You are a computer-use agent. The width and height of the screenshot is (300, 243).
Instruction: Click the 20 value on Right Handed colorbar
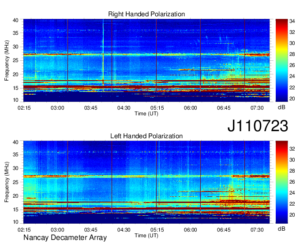292,99
